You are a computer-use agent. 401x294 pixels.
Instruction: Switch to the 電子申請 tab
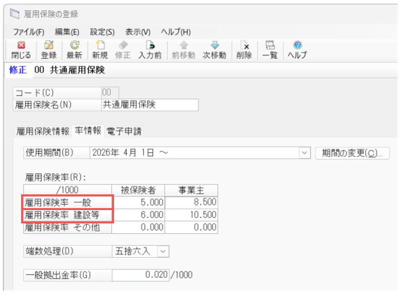(x=124, y=131)
